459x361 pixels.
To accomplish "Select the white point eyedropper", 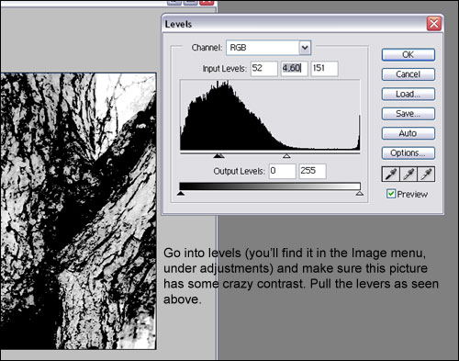I will coord(426,174).
